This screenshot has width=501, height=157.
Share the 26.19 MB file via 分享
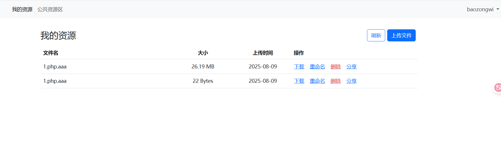coord(351,66)
